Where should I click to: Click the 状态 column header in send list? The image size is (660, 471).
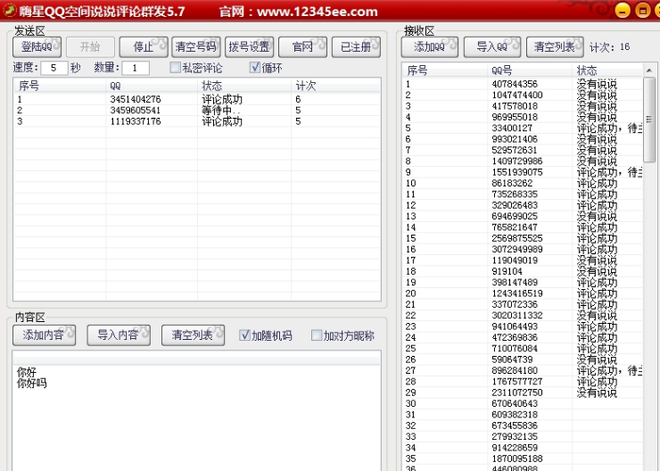244,86
